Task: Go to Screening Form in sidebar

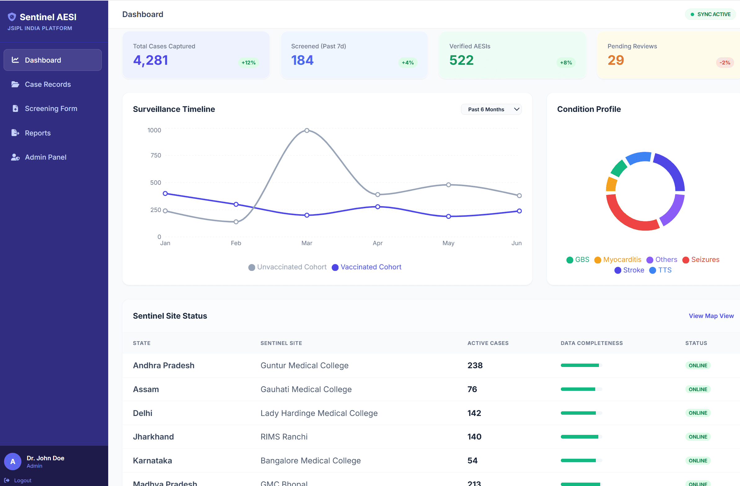Action: coord(51,108)
